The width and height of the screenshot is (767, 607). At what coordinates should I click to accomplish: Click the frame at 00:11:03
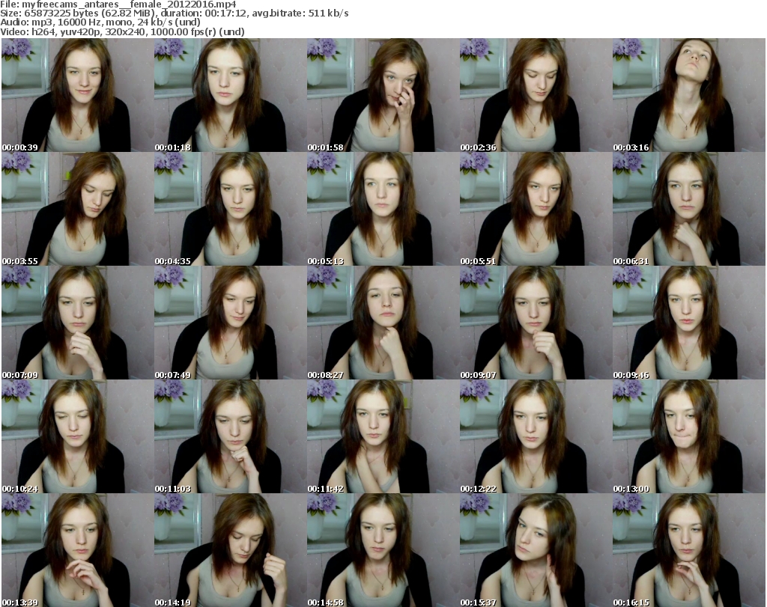(x=230, y=436)
